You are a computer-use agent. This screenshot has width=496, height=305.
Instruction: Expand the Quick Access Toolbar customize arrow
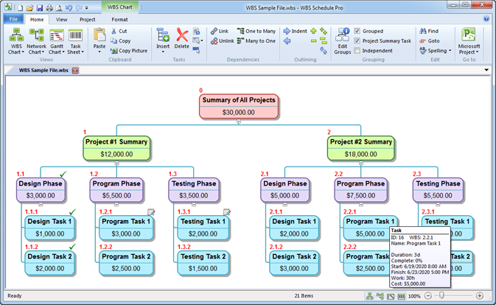point(87,8)
